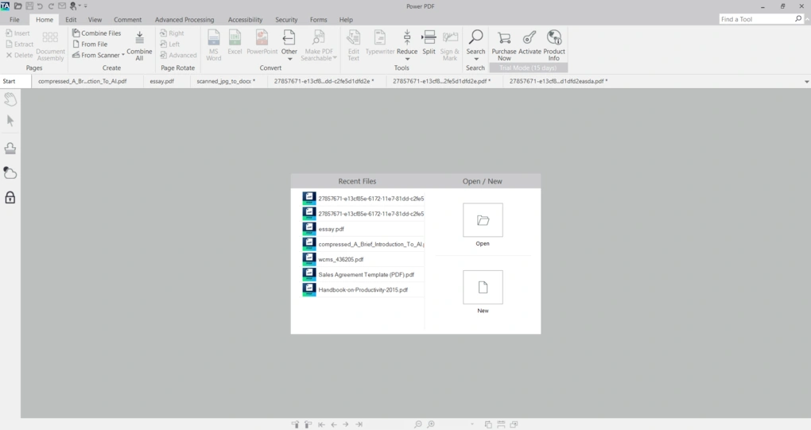Open Sales Agreement Template (PDF).pdf recent file

(363, 274)
